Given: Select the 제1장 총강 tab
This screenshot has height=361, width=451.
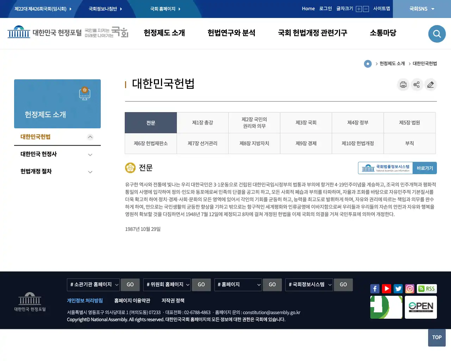Looking at the screenshot, I should click(x=203, y=123).
